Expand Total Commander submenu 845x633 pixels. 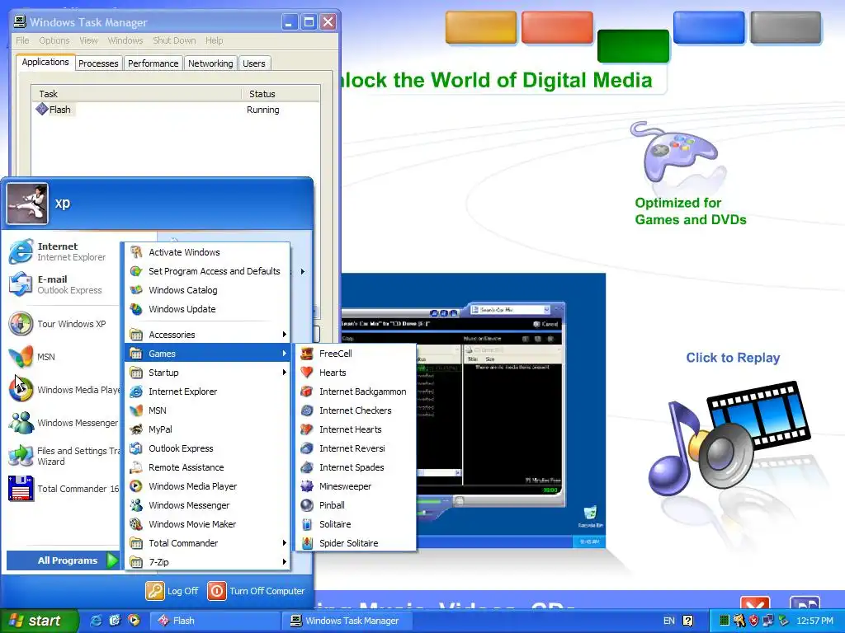(207, 543)
